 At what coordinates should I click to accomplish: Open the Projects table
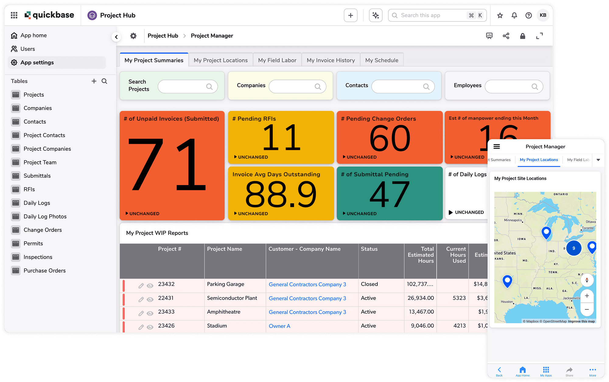point(28,95)
